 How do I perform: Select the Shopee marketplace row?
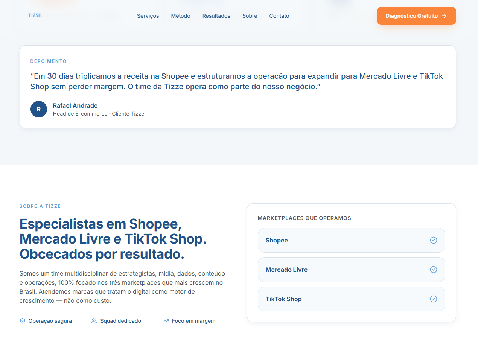coord(352,240)
